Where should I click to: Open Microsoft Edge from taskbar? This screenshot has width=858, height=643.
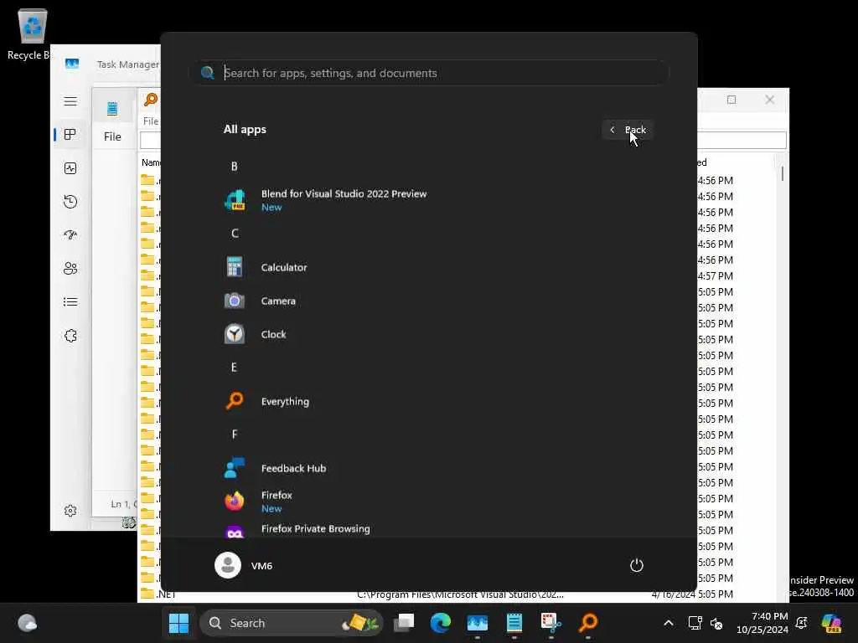(441, 623)
